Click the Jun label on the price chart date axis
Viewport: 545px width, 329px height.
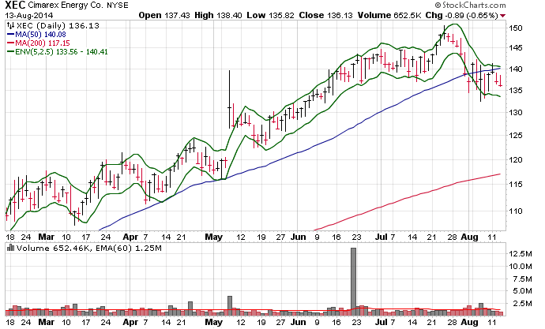click(299, 237)
